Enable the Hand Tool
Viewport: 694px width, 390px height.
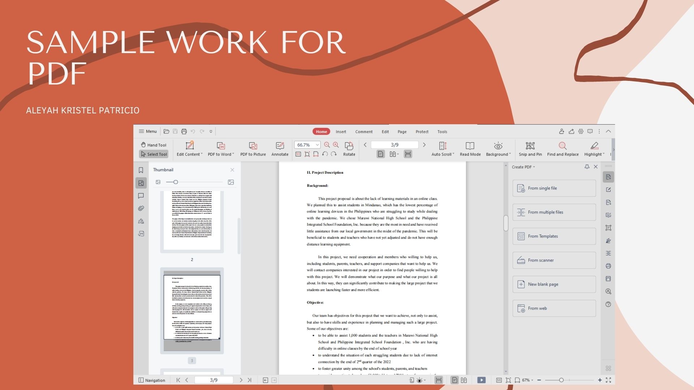tap(154, 145)
